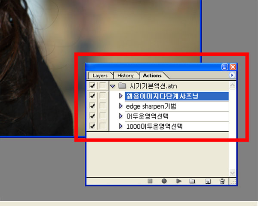258x206 pixels.
Task: Select the 시기기본액션.atn set name
Action: coord(153,86)
